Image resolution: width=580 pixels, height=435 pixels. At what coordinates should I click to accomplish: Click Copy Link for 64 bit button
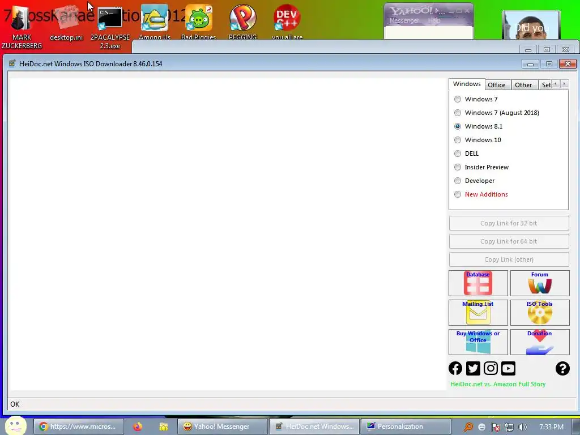(x=509, y=241)
